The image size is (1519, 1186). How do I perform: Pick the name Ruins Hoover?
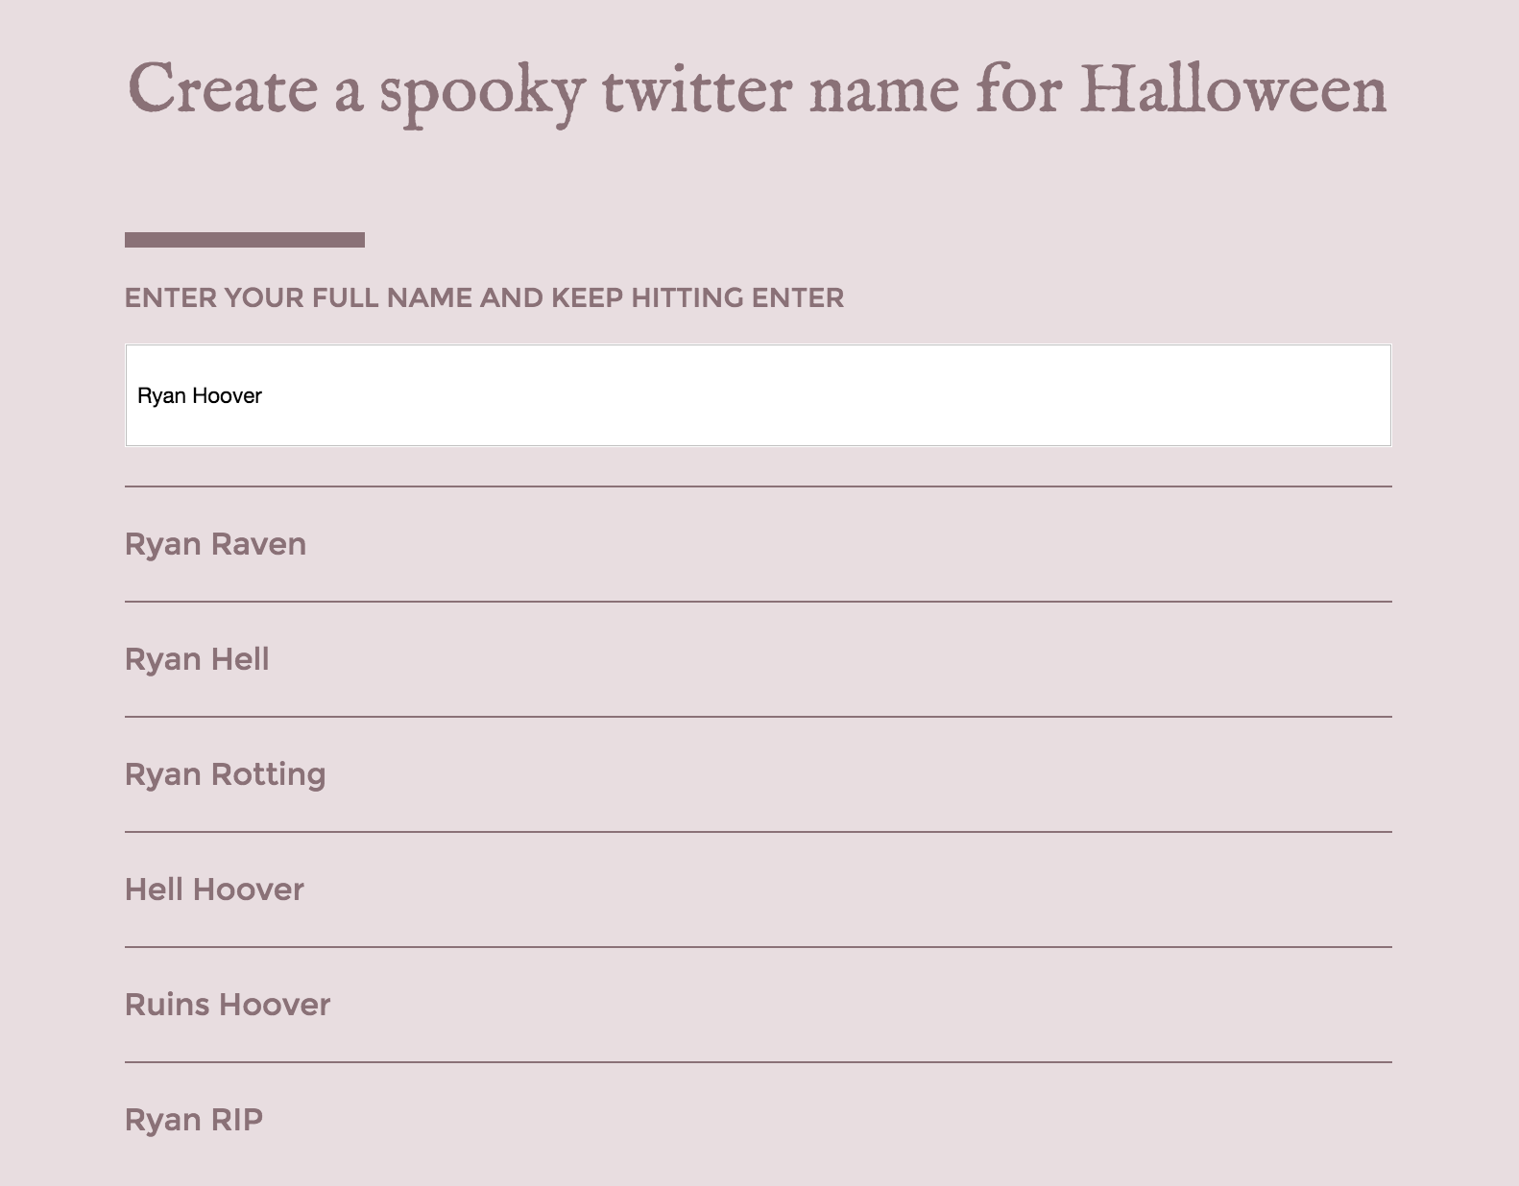[x=227, y=1005]
